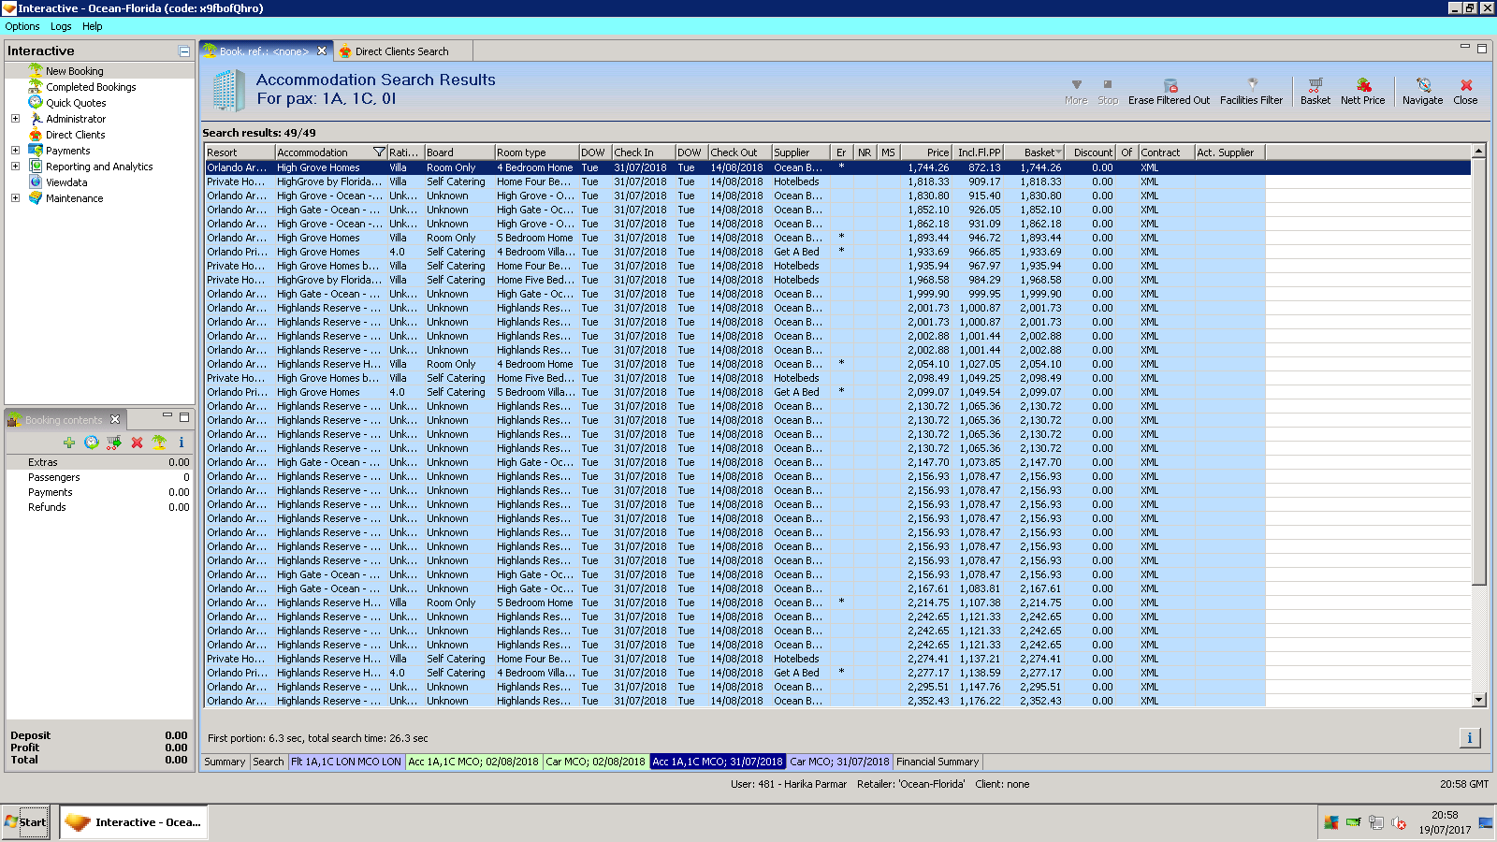
Task: Click the Navigate compass icon
Action: pyautogui.click(x=1423, y=85)
